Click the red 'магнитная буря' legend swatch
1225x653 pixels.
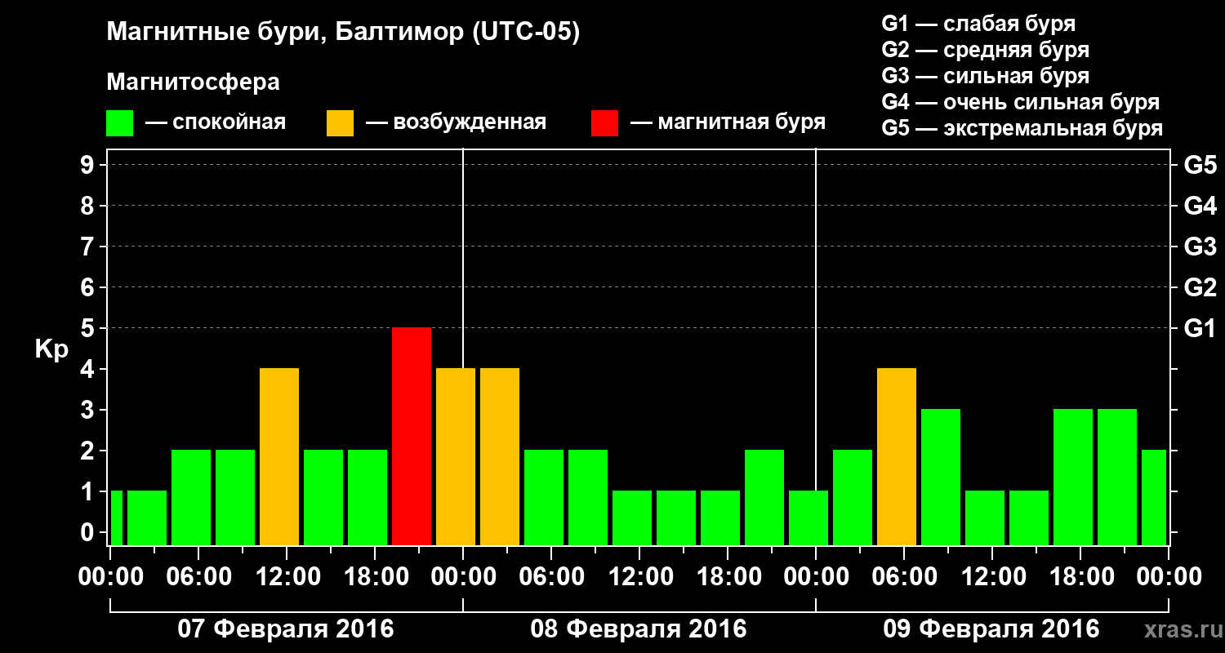pyautogui.click(x=604, y=123)
